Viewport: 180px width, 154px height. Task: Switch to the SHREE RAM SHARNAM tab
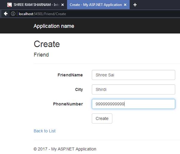pyautogui.click(x=35, y=5)
